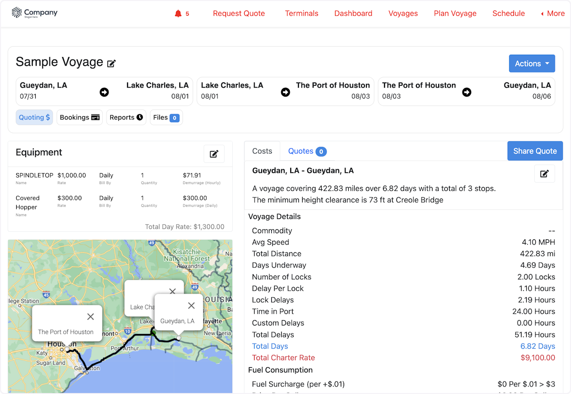Click arrow icon in Lake Charles to Houston leg
571x394 pixels.
click(x=285, y=92)
